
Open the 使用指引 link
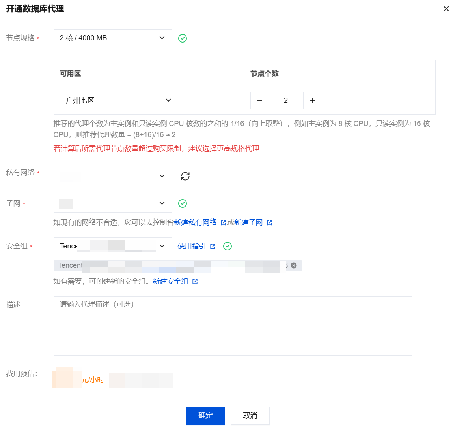pyautogui.click(x=192, y=247)
